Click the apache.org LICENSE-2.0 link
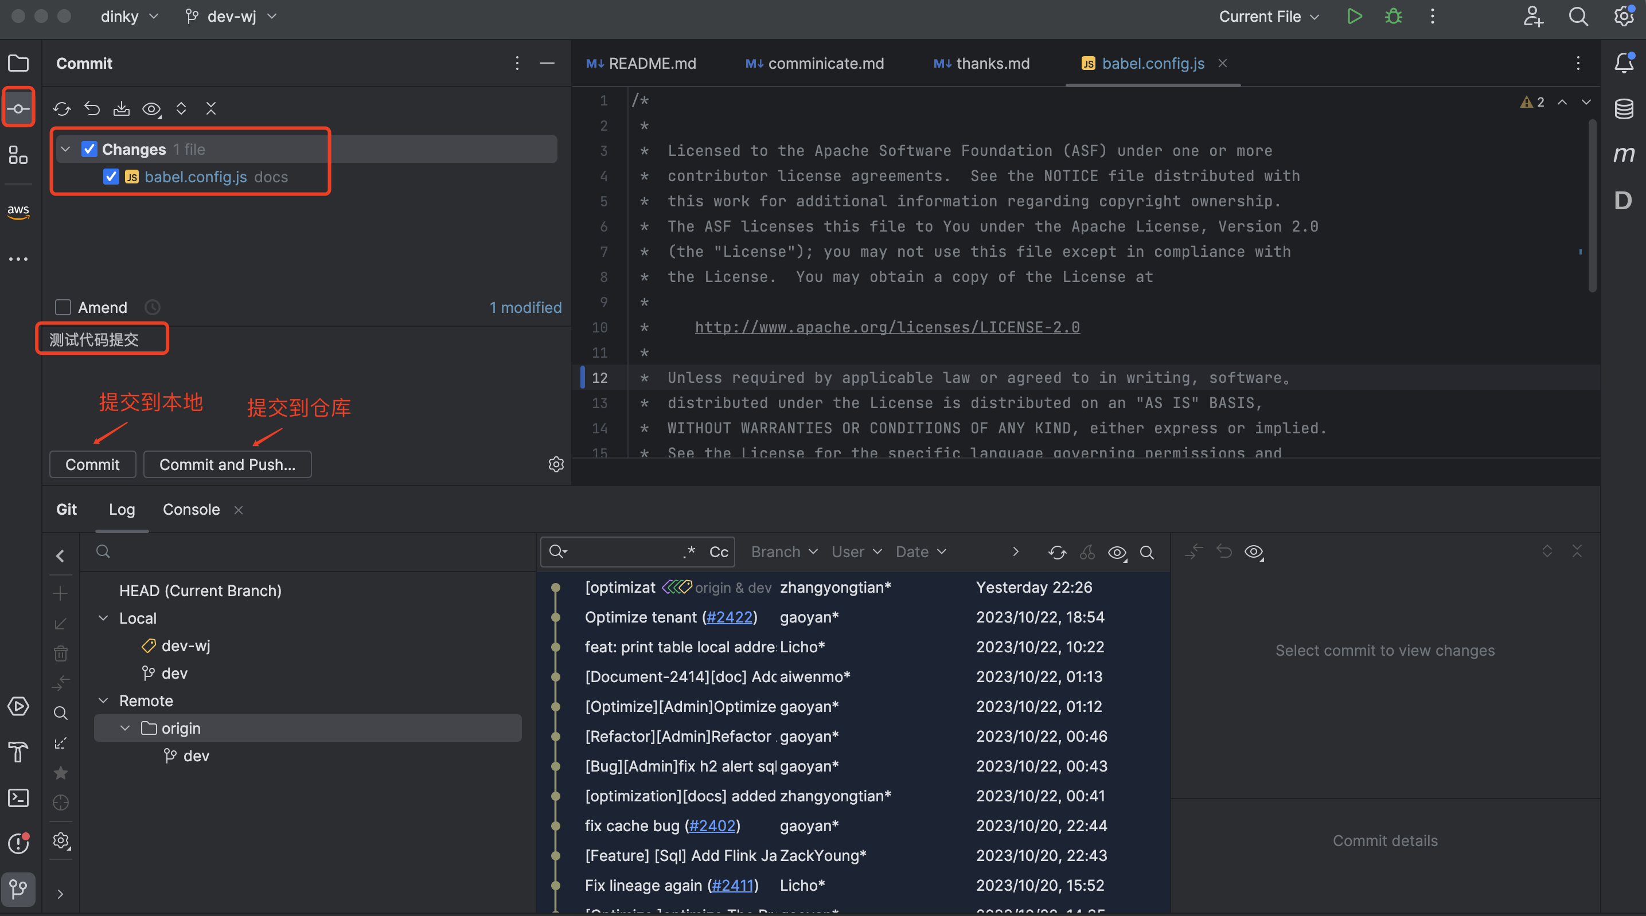Viewport: 1646px width, 916px height. [887, 327]
